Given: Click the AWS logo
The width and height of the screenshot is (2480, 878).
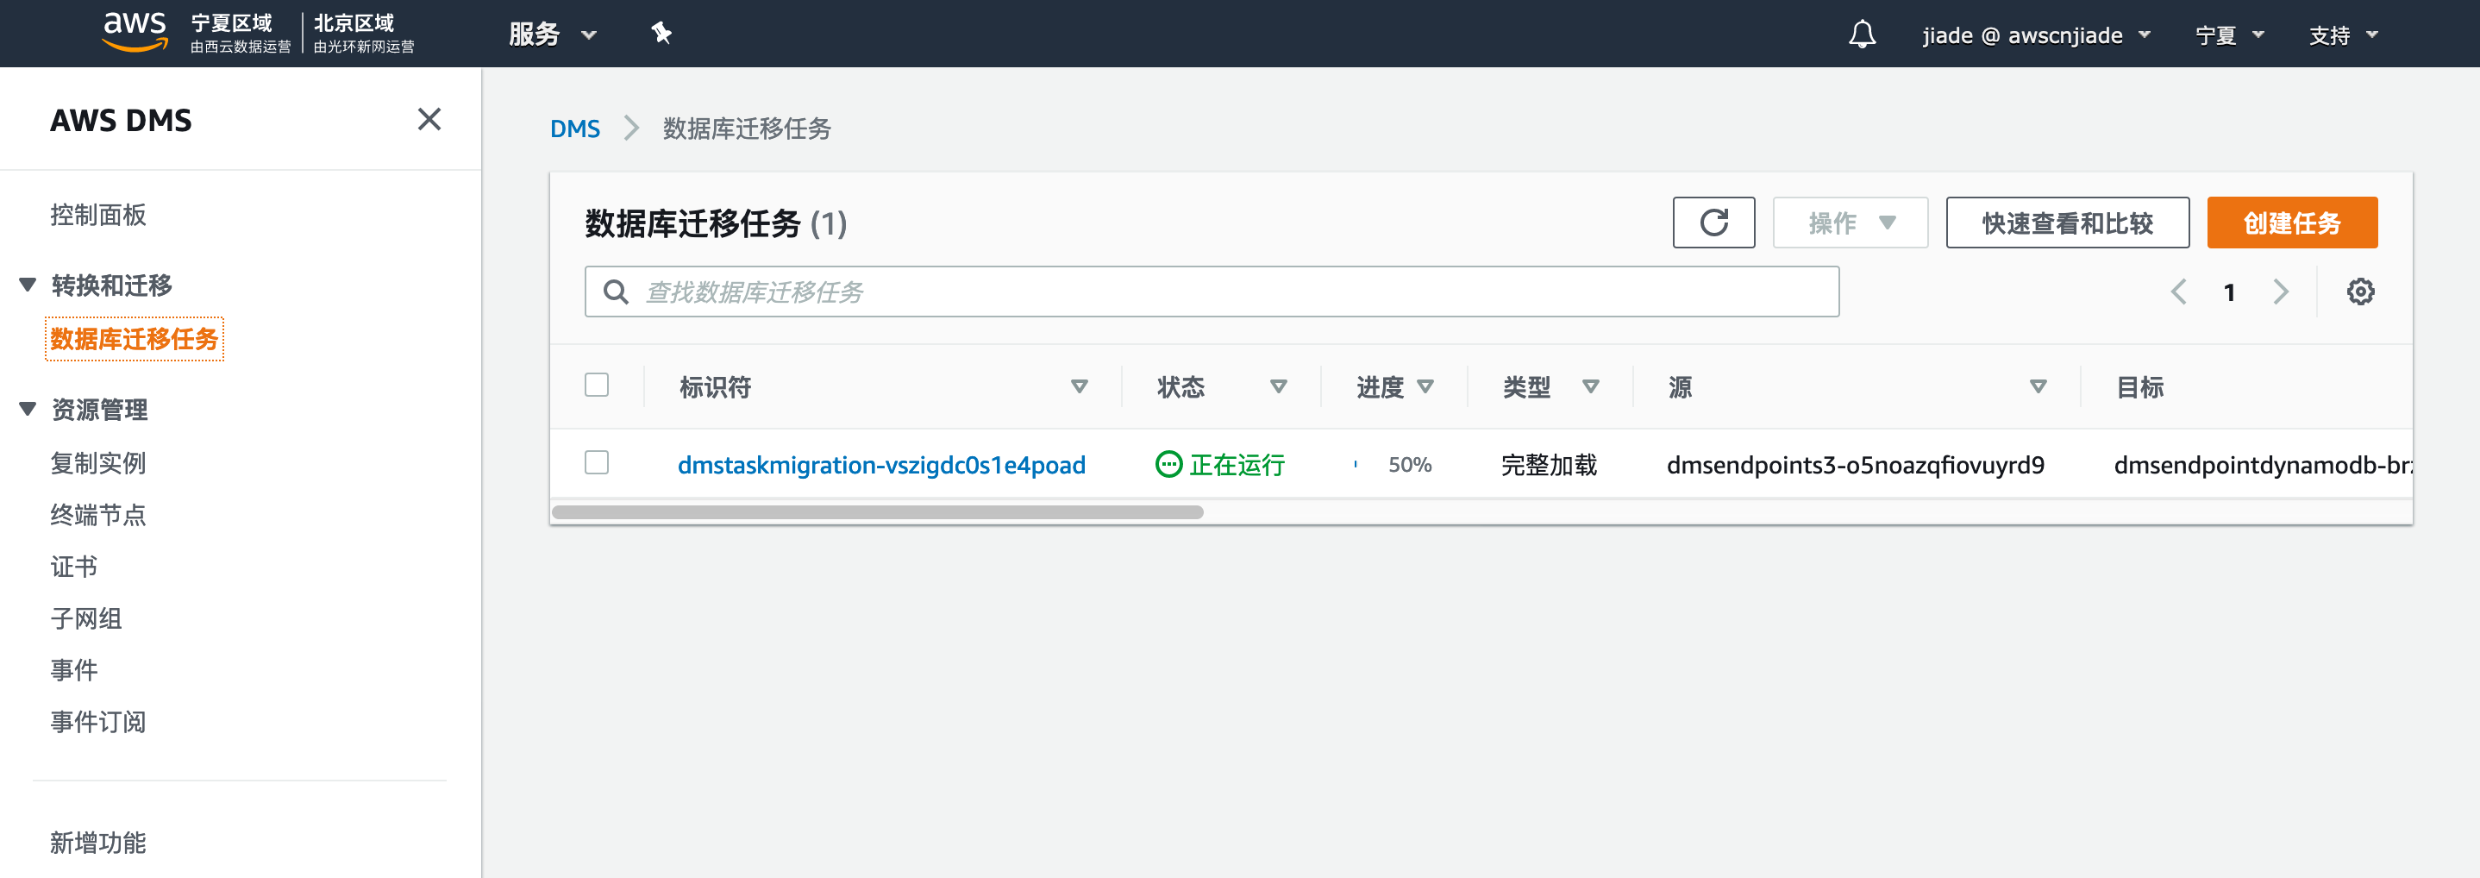Looking at the screenshot, I should coord(135,31).
